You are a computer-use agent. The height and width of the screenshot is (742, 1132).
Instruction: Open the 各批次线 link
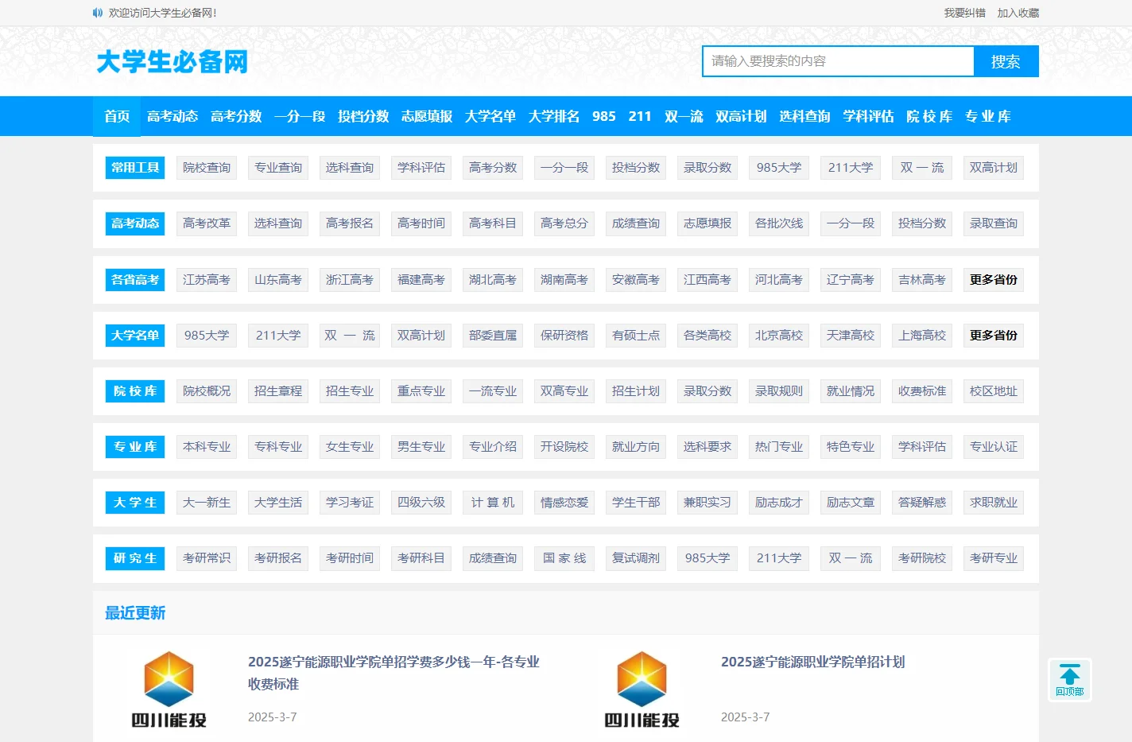pos(779,223)
